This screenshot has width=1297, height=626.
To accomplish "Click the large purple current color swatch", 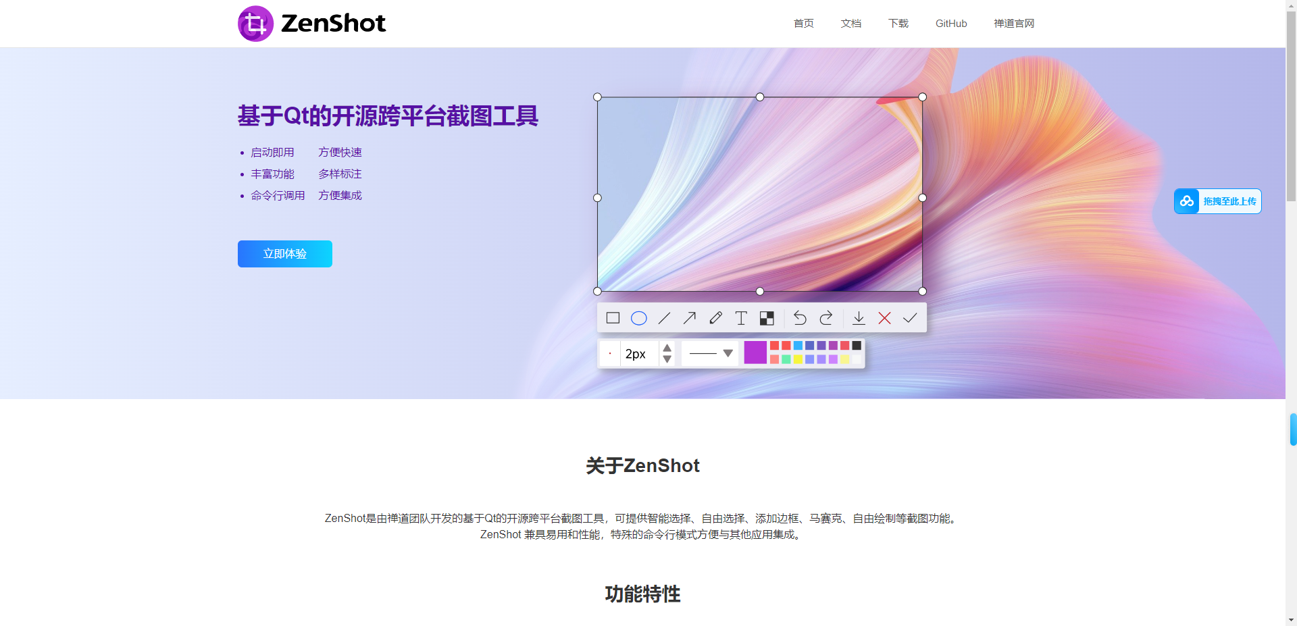I will 755,353.
